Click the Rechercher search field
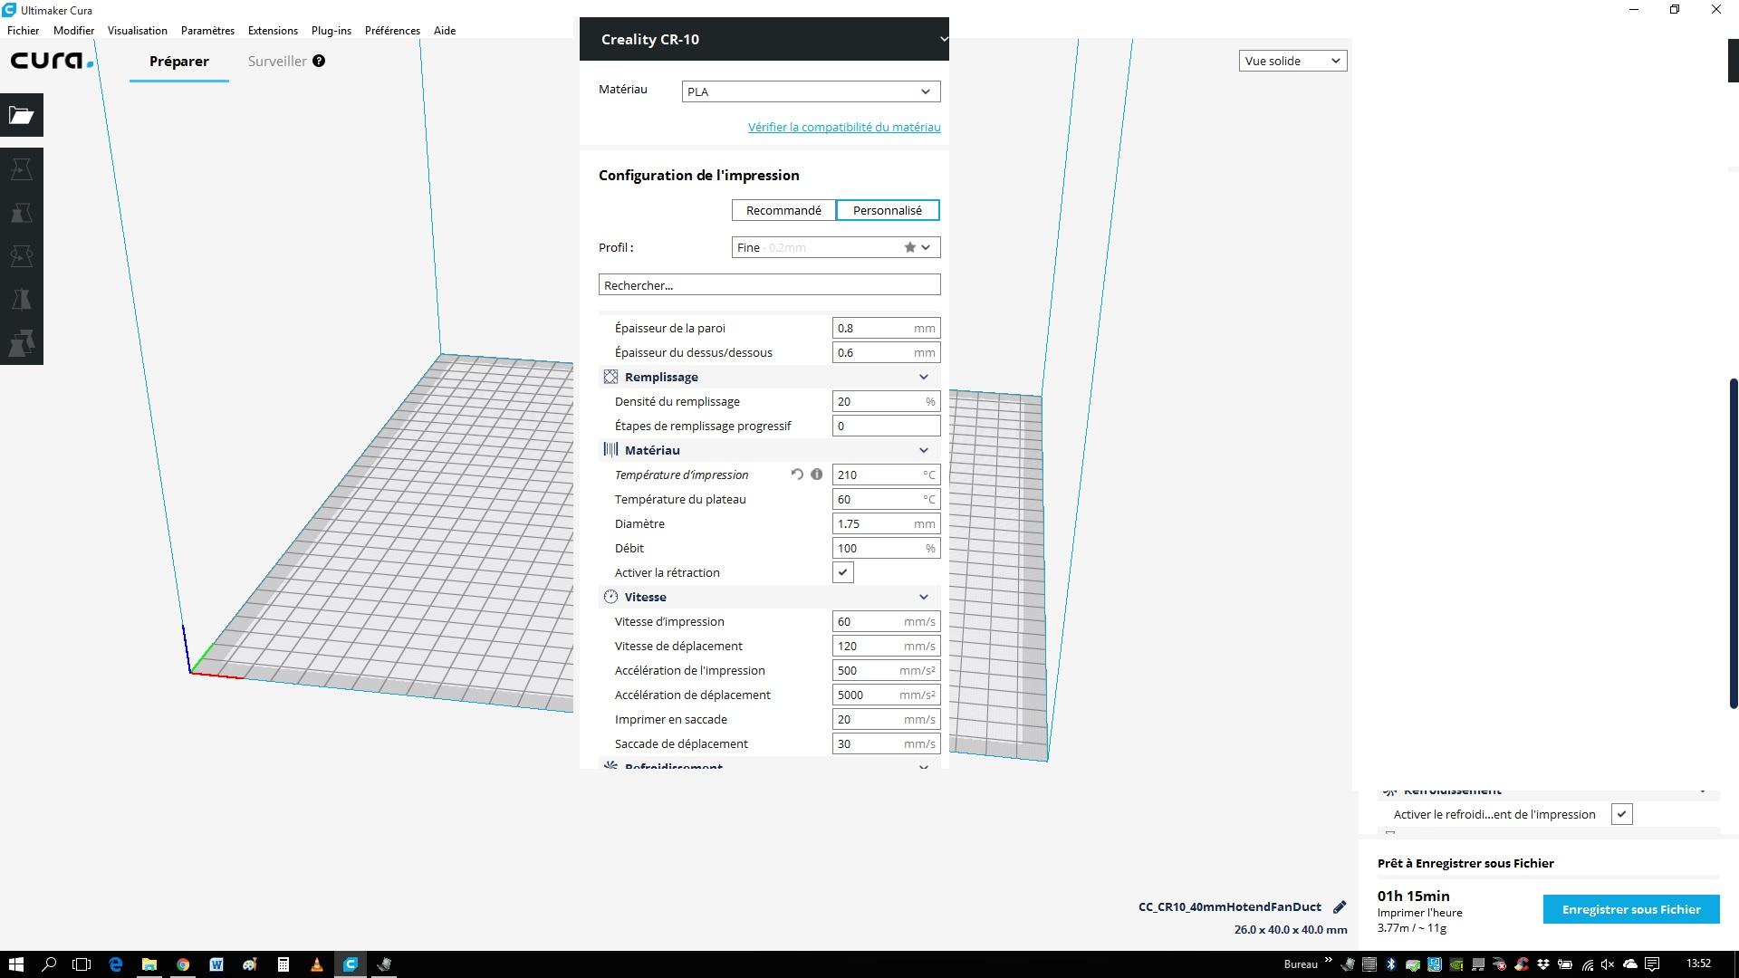This screenshot has width=1739, height=978. pyautogui.click(x=770, y=285)
